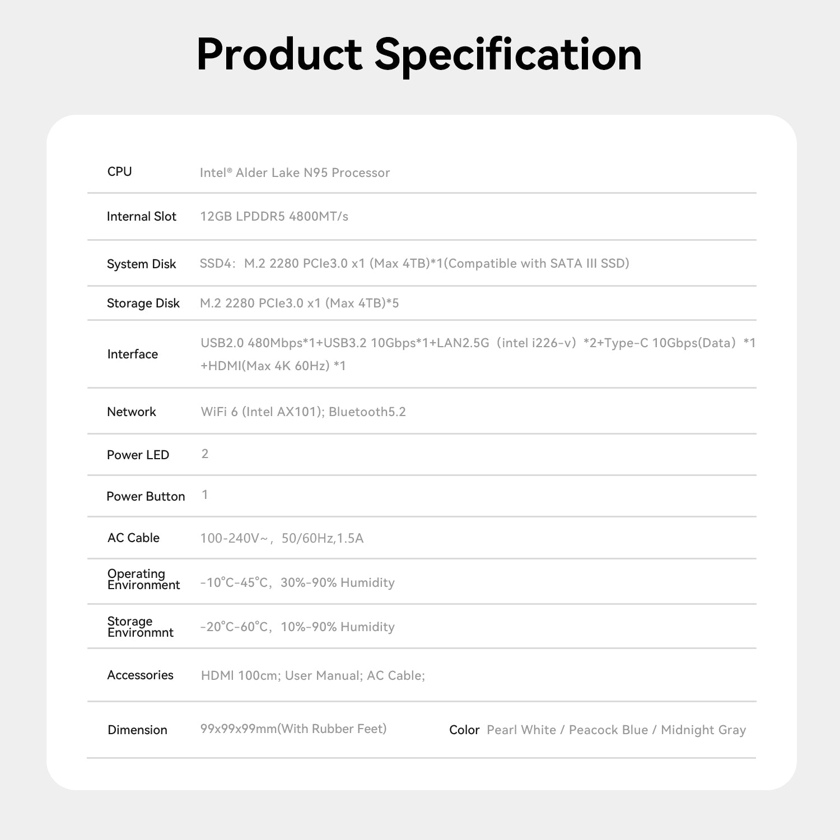
Task: Click the Operating Environment label
Action: (143, 580)
